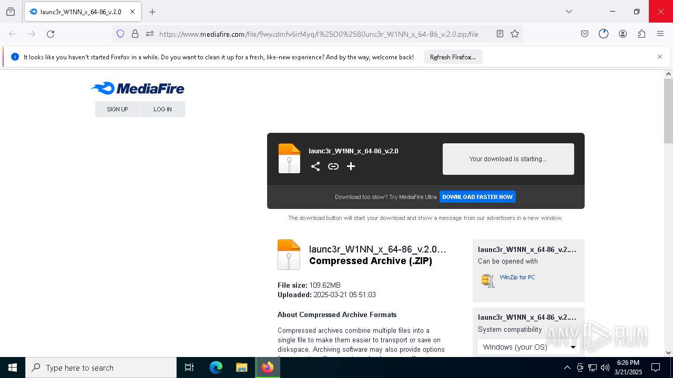Screen dimensions: 673x378
Task: Click the plus icon next to file name
Action: [x=351, y=166]
